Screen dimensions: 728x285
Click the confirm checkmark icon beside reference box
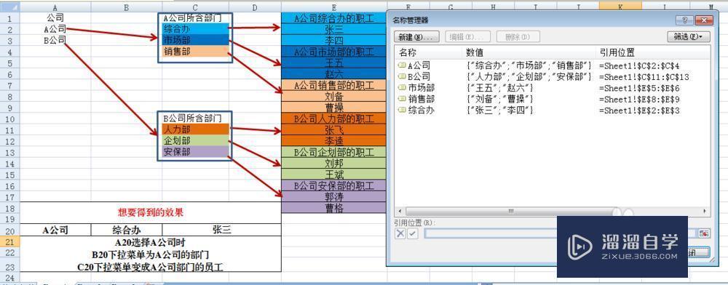pyautogui.click(x=412, y=233)
